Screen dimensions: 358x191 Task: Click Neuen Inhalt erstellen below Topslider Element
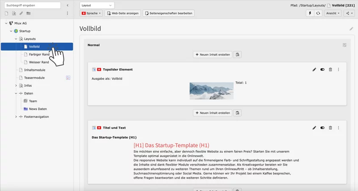213,113
